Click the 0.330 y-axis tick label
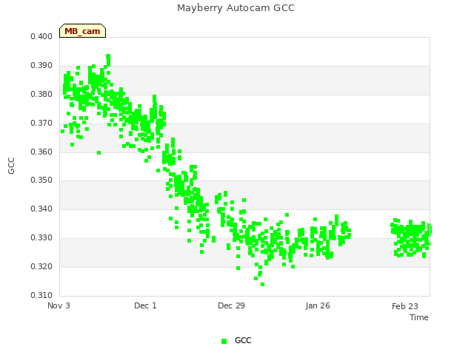 coord(41,238)
